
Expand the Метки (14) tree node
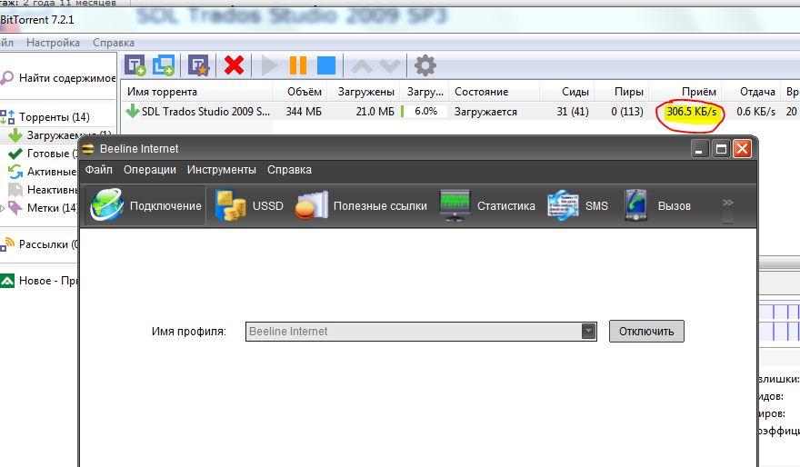pos(3,208)
